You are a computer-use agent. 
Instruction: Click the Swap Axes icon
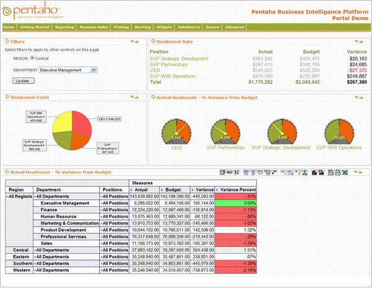click(274, 173)
